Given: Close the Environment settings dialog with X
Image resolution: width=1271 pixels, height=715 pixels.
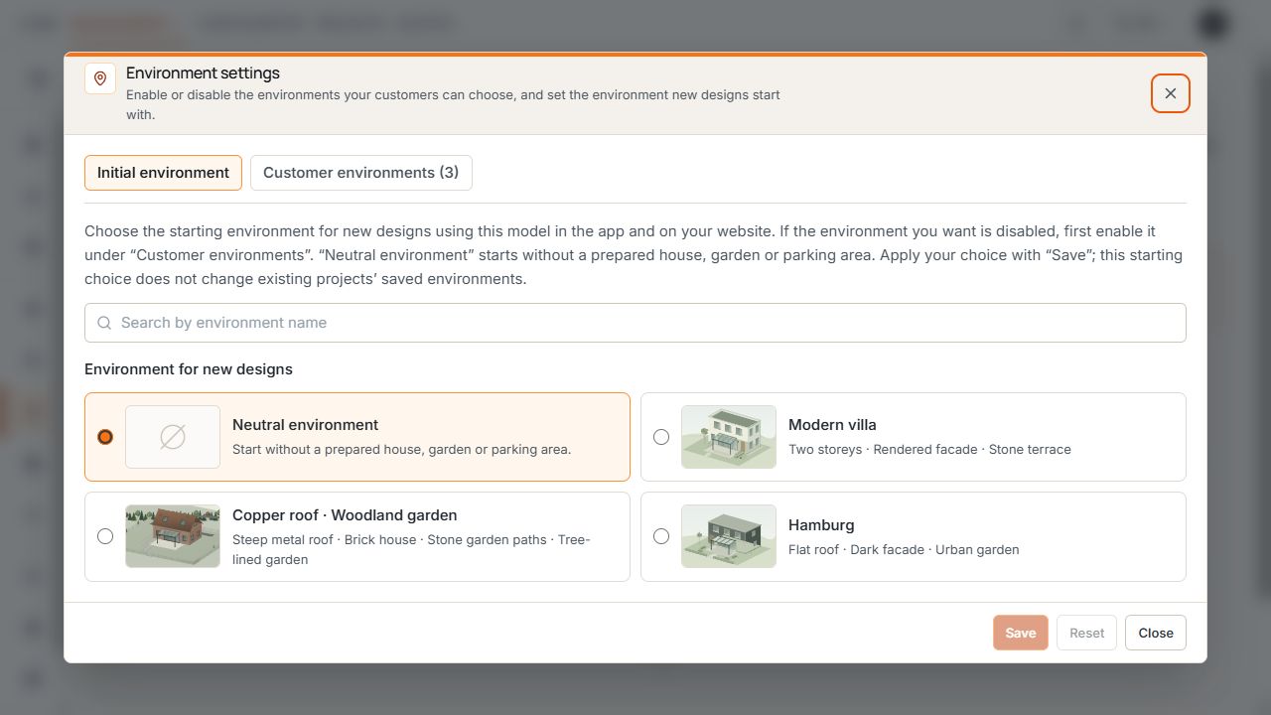Looking at the screenshot, I should (x=1171, y=93).
